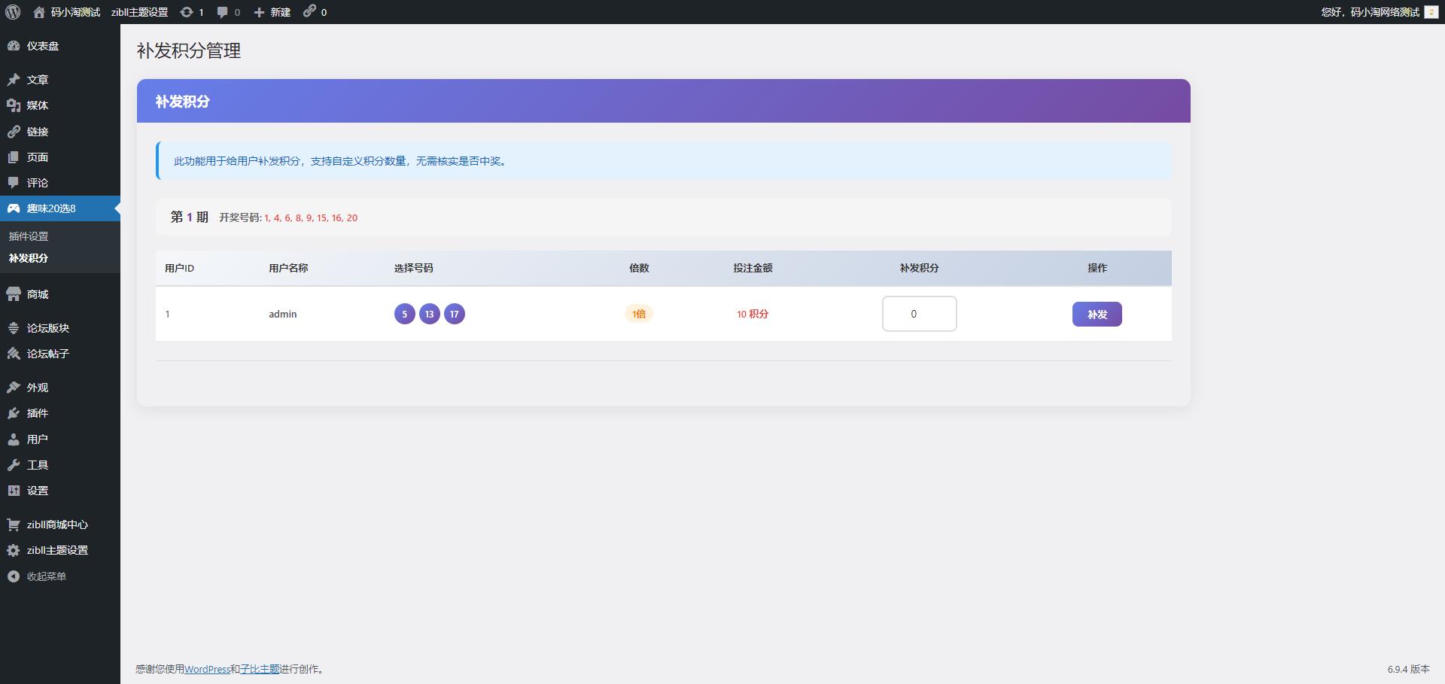Click selected number ball 13
The height and width of the screenshot is (684, 1445).
(430, 314)
